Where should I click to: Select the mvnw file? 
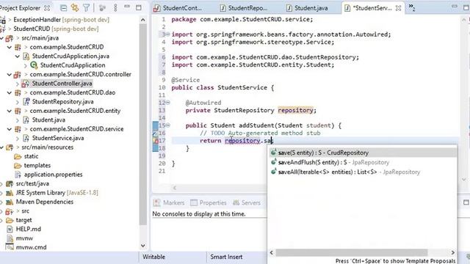[24, 238]
